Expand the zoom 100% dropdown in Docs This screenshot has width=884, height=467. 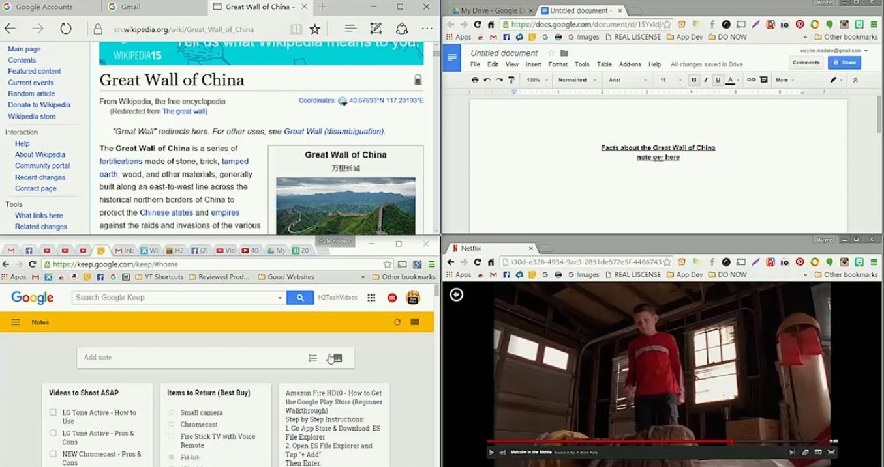(537, 80)
